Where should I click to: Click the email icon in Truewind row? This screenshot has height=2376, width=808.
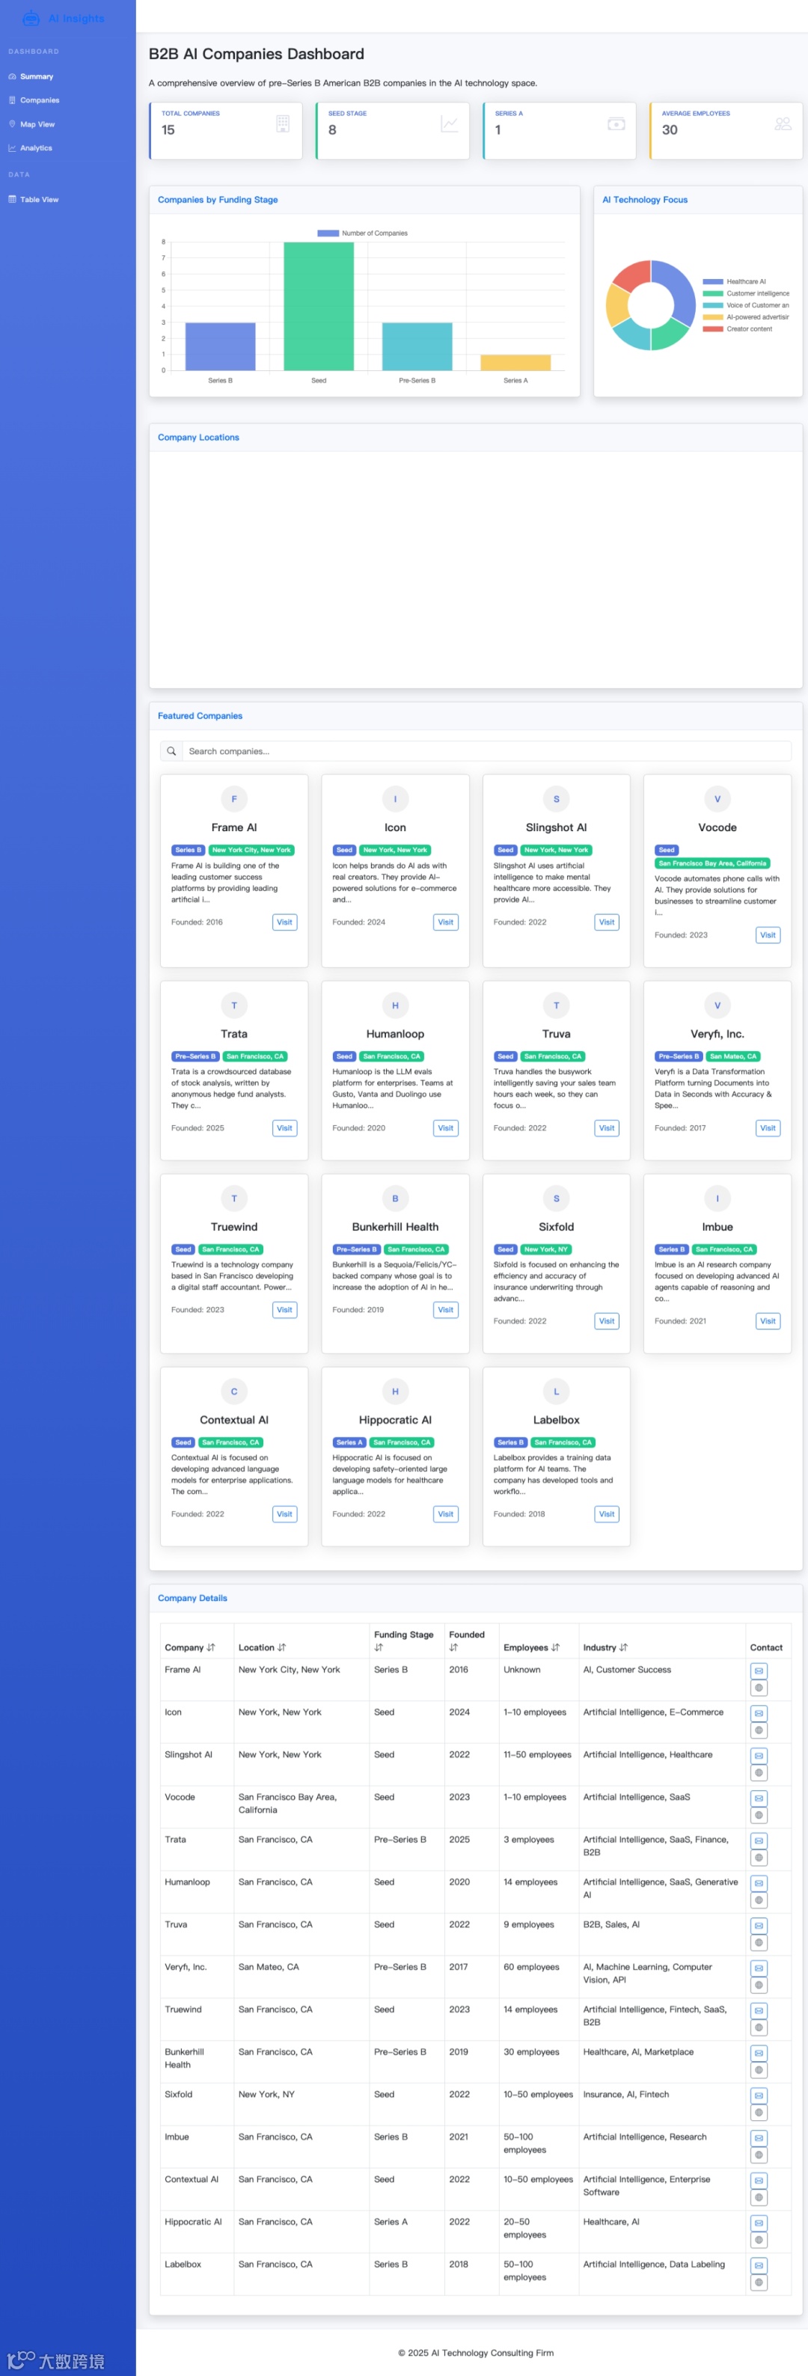(759, 2011)
